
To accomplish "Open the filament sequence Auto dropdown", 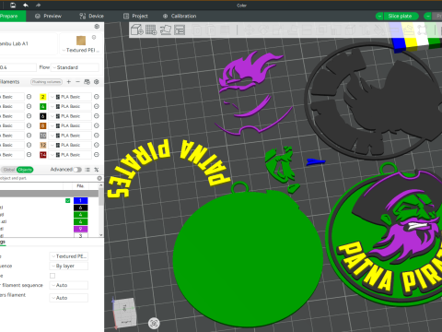I will pyautogui.click(x=69, y=285).
